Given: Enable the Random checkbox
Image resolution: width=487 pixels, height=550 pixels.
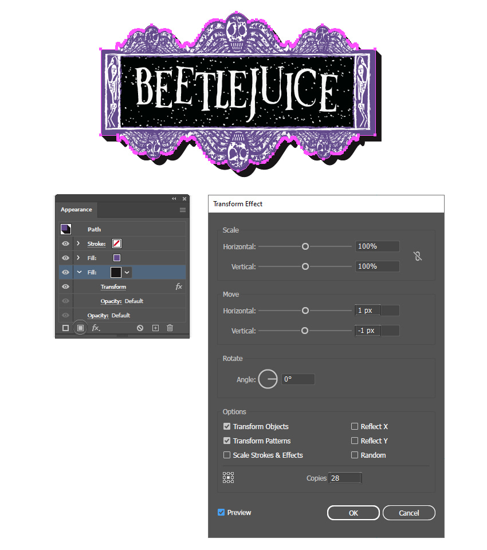Looking at the screenshot, I should click(x=355, y=455).
